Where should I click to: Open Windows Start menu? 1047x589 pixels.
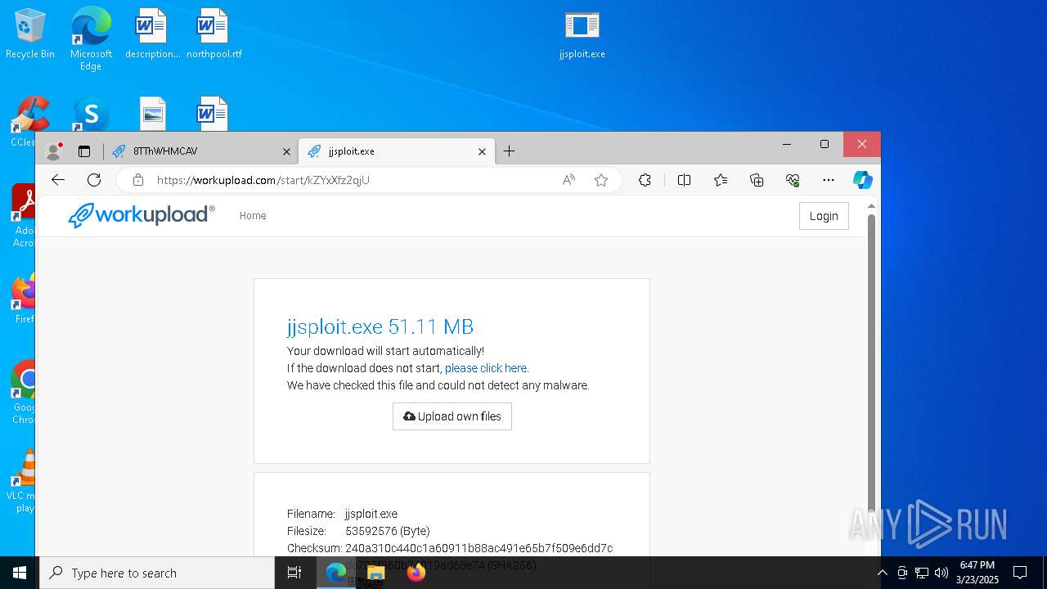pos(20,573)
